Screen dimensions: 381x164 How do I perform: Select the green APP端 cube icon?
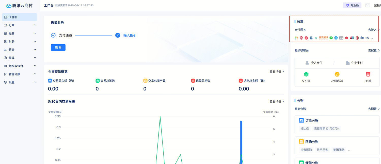pos(306,74)
